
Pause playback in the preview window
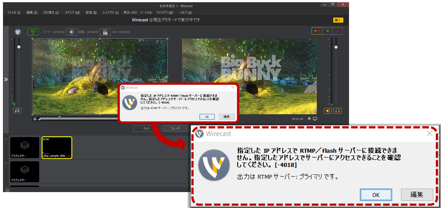[35, 119]
